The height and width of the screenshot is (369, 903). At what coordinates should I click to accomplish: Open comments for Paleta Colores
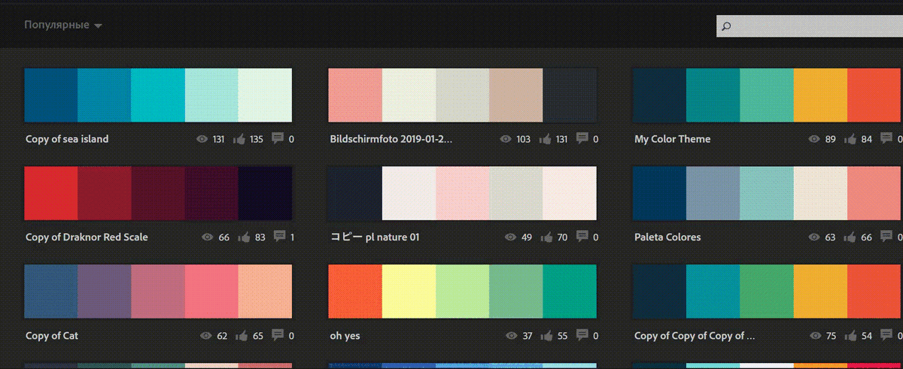point(886,235)
